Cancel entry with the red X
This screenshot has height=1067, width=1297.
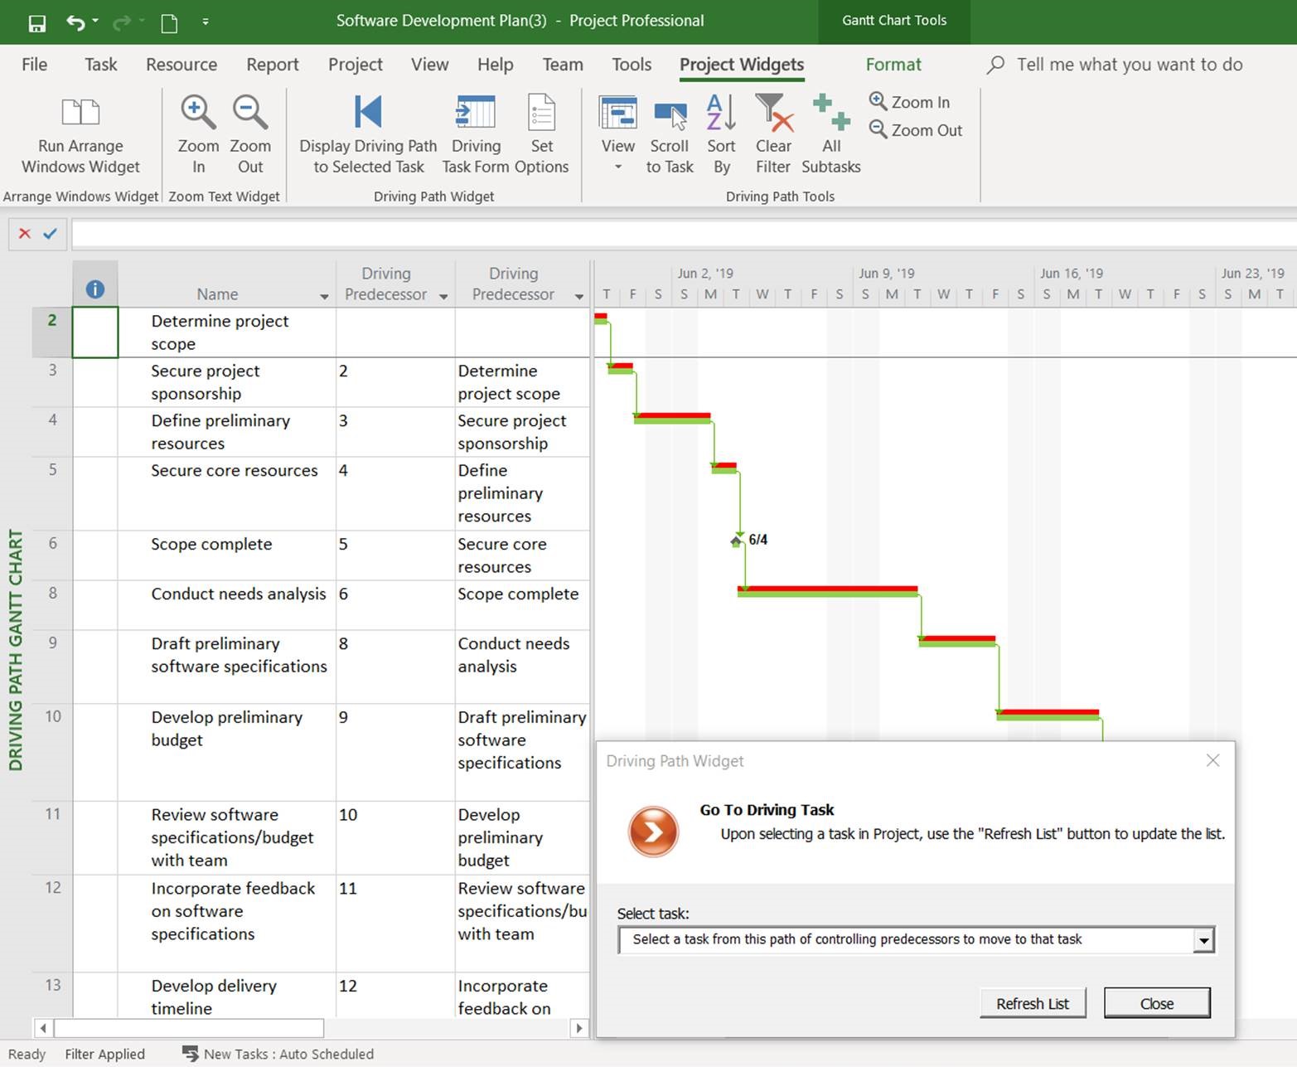pyautogui.click(x=25, y=234)
